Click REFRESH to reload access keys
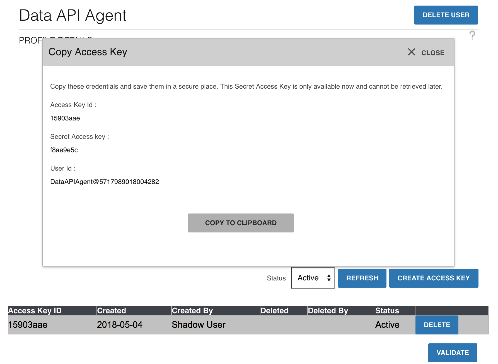 pos(362,278)
